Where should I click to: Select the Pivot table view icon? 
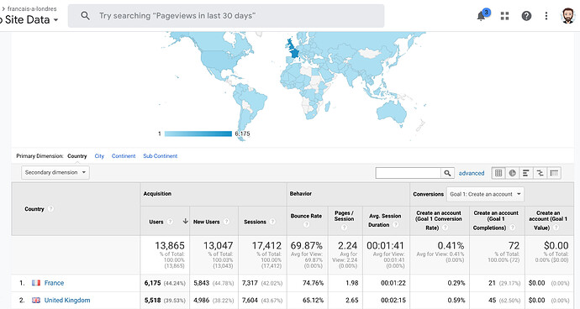tap(554, 173)
